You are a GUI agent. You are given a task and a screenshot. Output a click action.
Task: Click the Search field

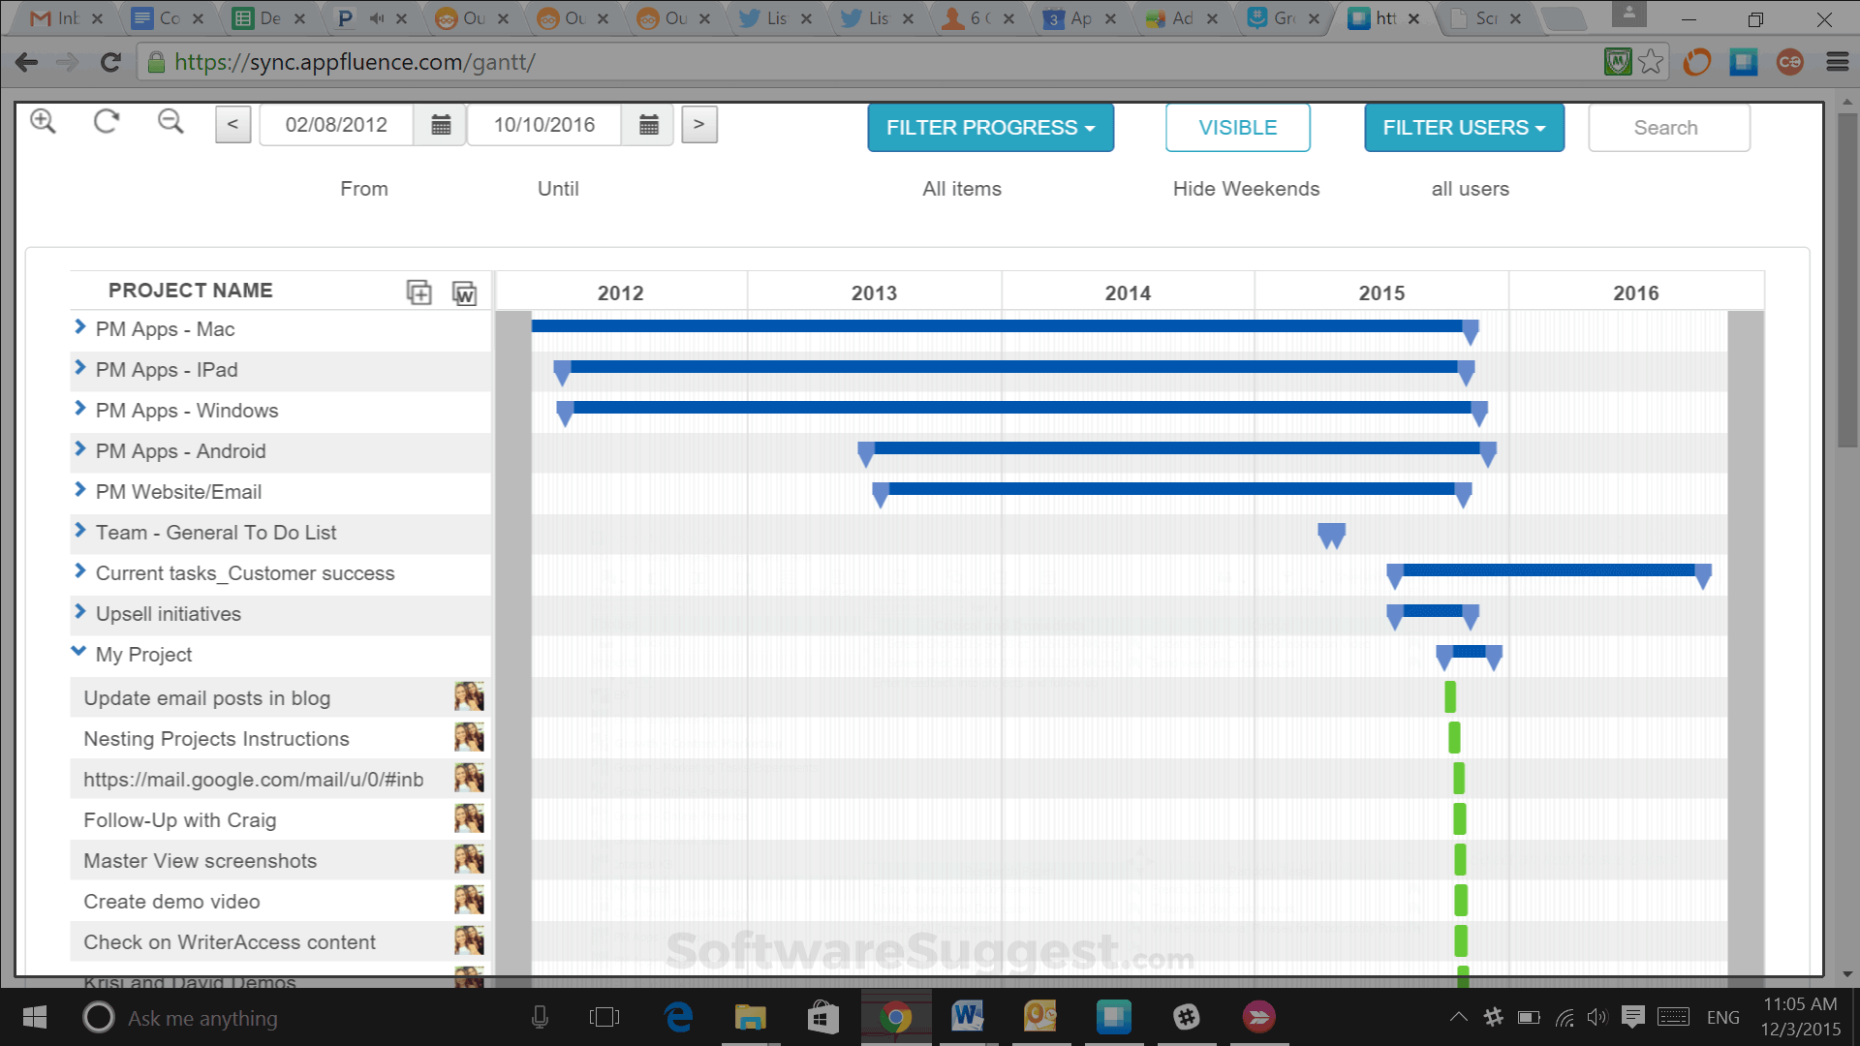point(1667,127)
